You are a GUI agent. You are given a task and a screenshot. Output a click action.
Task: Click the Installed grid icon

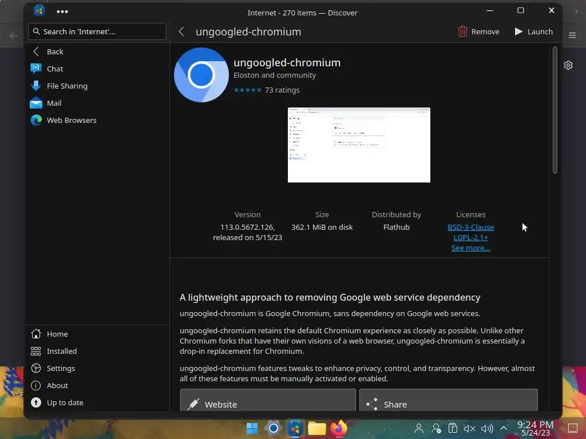pyautogui.click(x=36, y=351)
